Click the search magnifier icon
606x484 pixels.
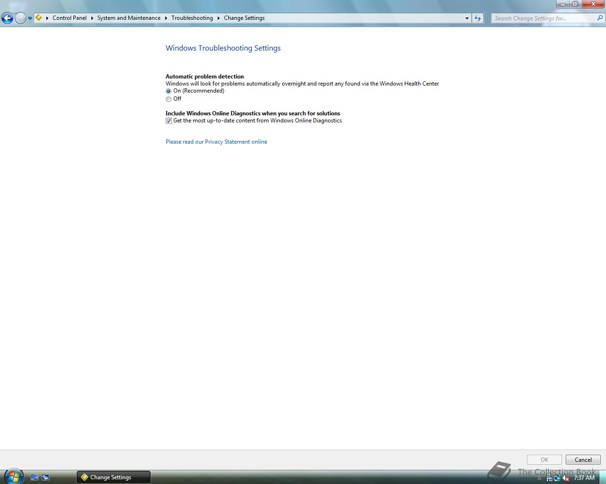(600, 18)
